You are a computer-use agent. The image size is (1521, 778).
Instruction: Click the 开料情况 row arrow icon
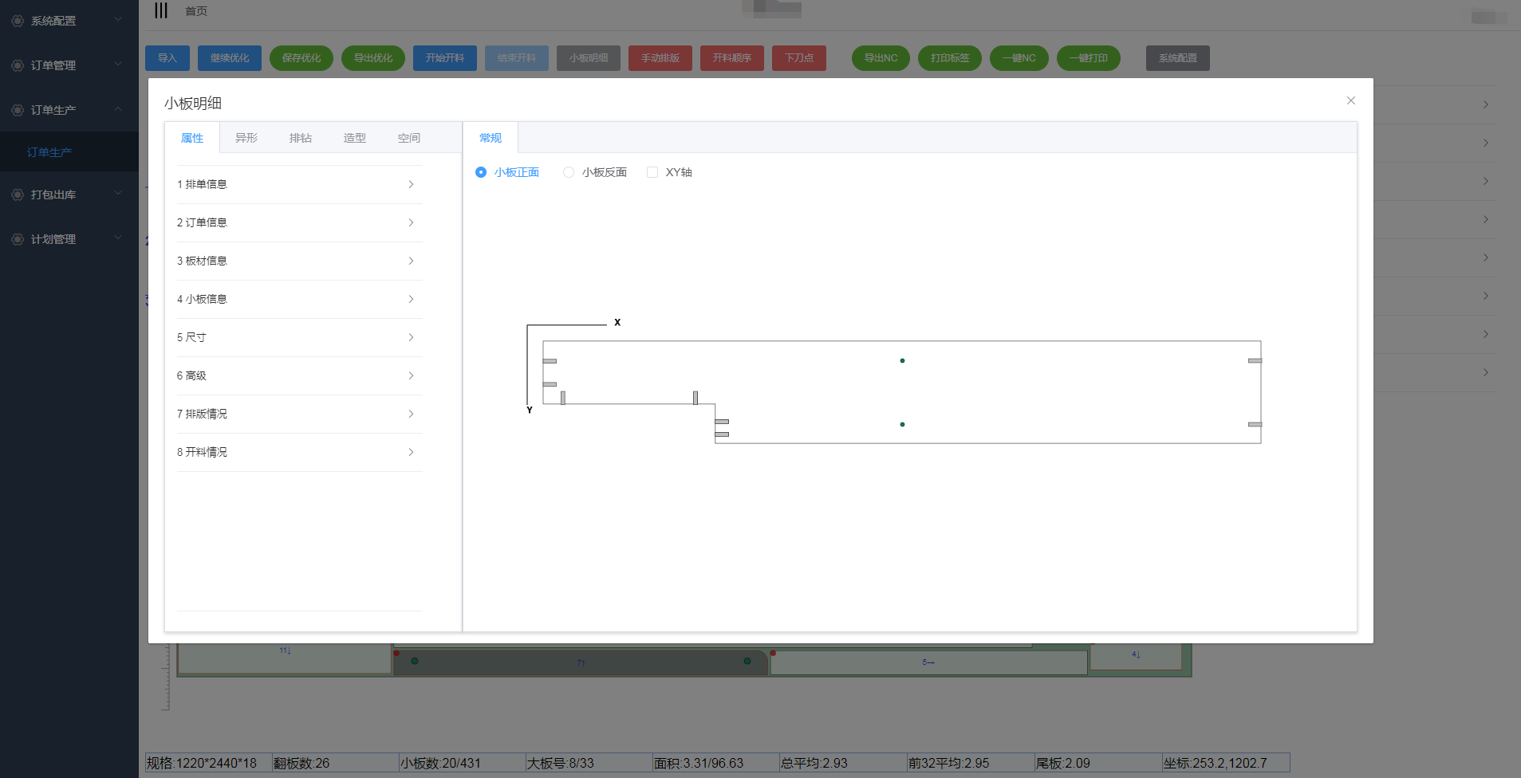click(411, 452)
